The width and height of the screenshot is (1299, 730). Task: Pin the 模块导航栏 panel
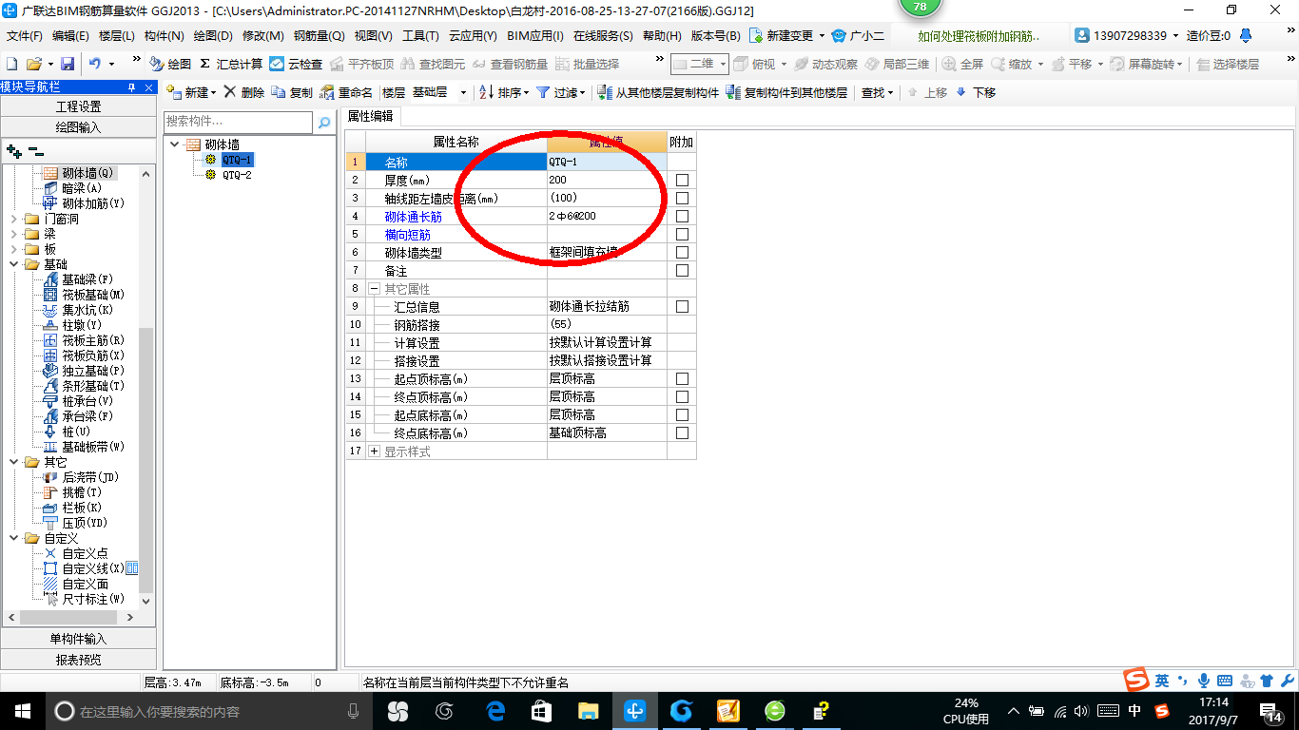(132, 87)
